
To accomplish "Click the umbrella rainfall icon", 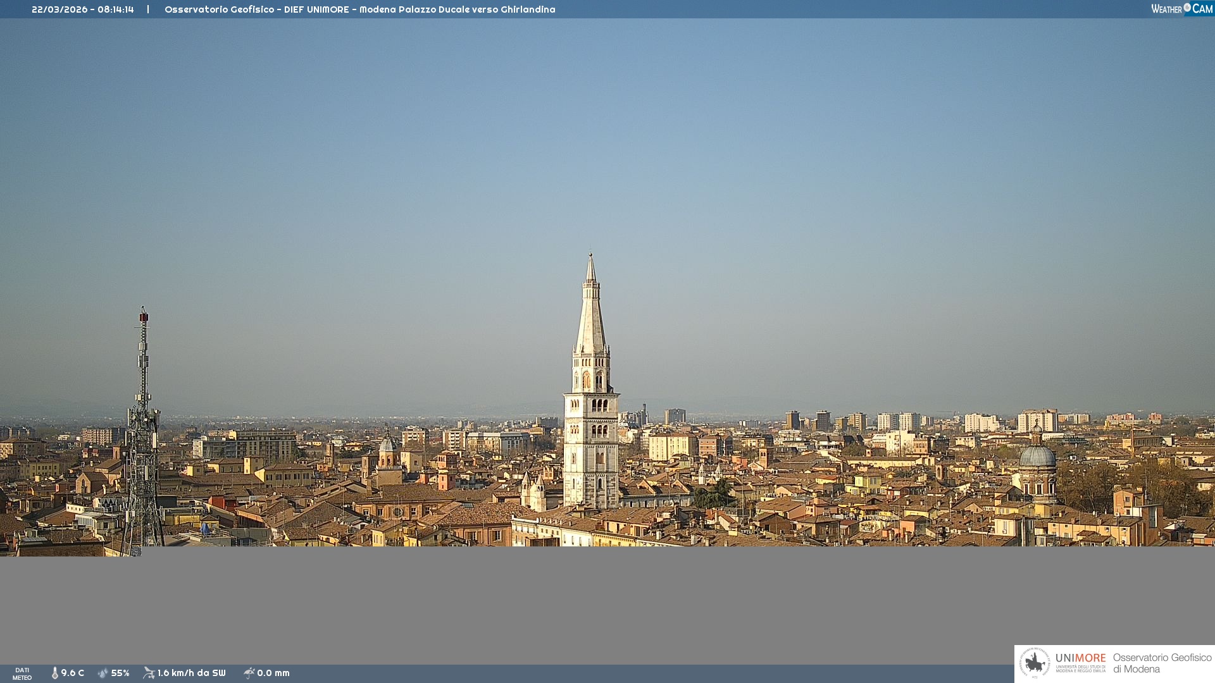I will click(249, 673).
